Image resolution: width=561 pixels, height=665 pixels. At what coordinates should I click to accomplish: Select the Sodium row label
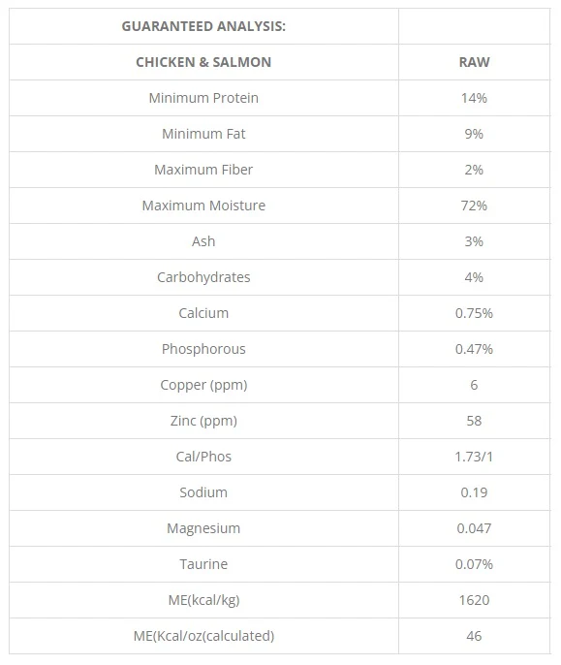pos(203,492)
